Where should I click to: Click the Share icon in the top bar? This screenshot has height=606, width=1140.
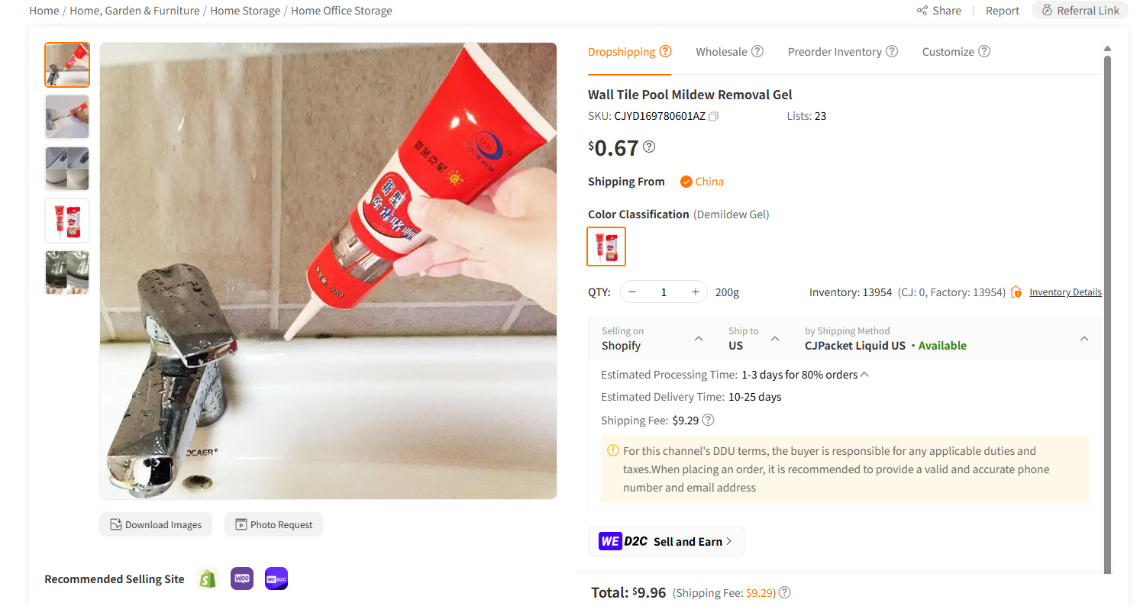click(922, 10)
